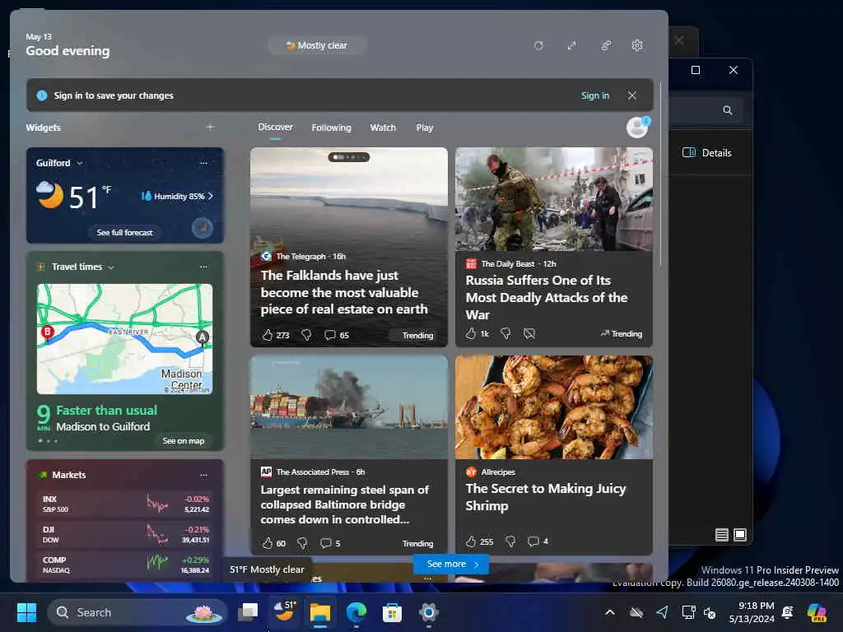Open comments on Juicy Shrimp article
The height and width of the screenshot is (632, 843).
coord(538,541)
